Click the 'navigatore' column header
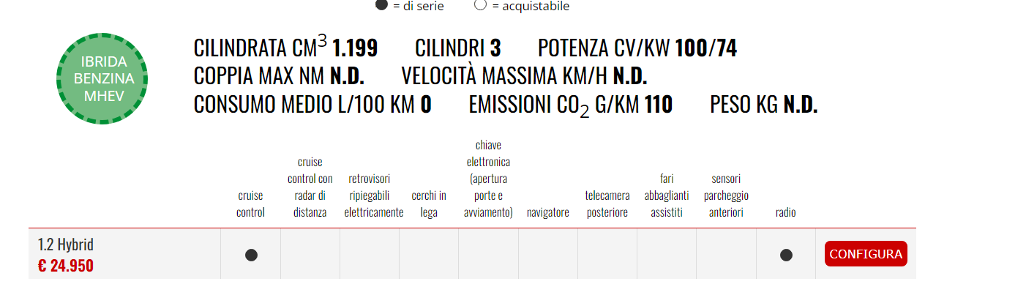The width and height of the screenshot is (1026, 295). 548,212
